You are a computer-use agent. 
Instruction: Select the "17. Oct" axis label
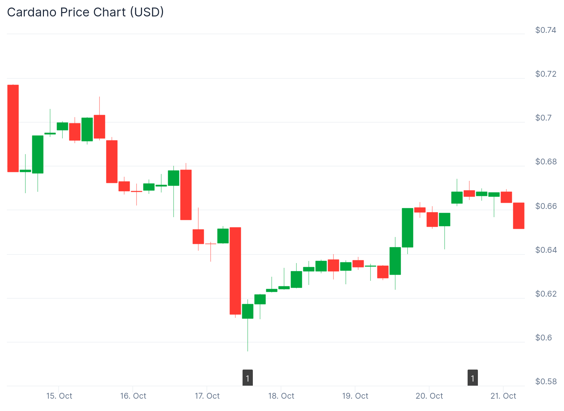(207, 396)
